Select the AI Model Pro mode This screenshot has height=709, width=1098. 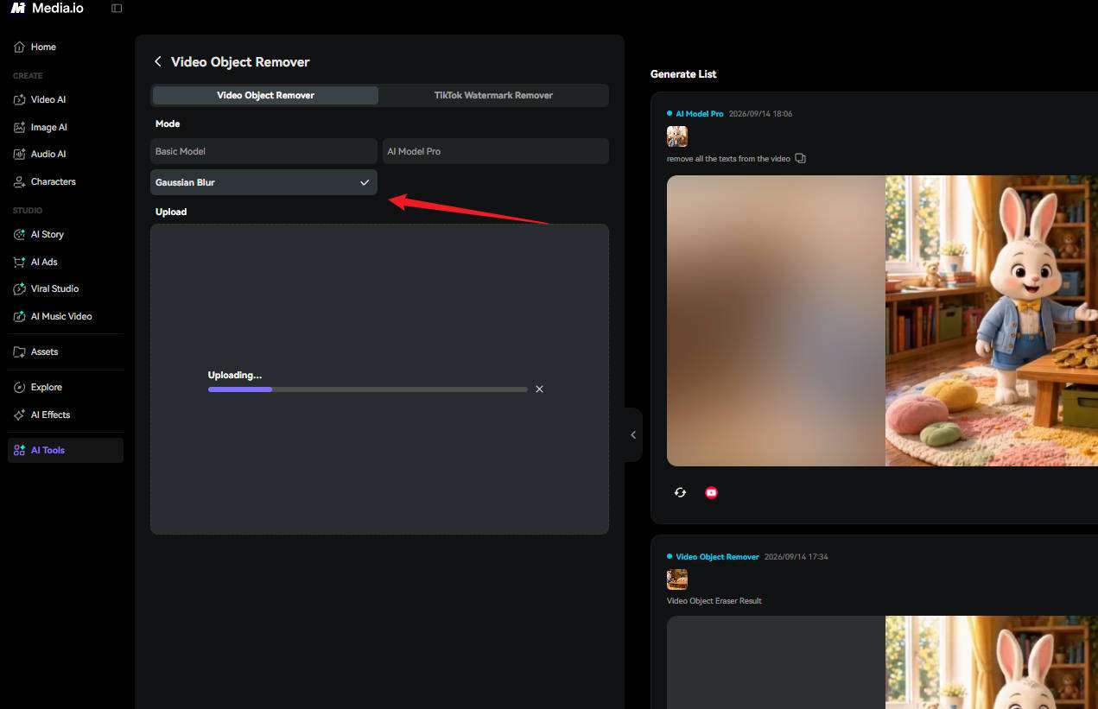[x=496, y=151]
